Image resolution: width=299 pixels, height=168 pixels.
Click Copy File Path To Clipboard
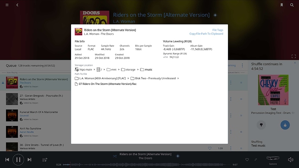coord(206,34)
